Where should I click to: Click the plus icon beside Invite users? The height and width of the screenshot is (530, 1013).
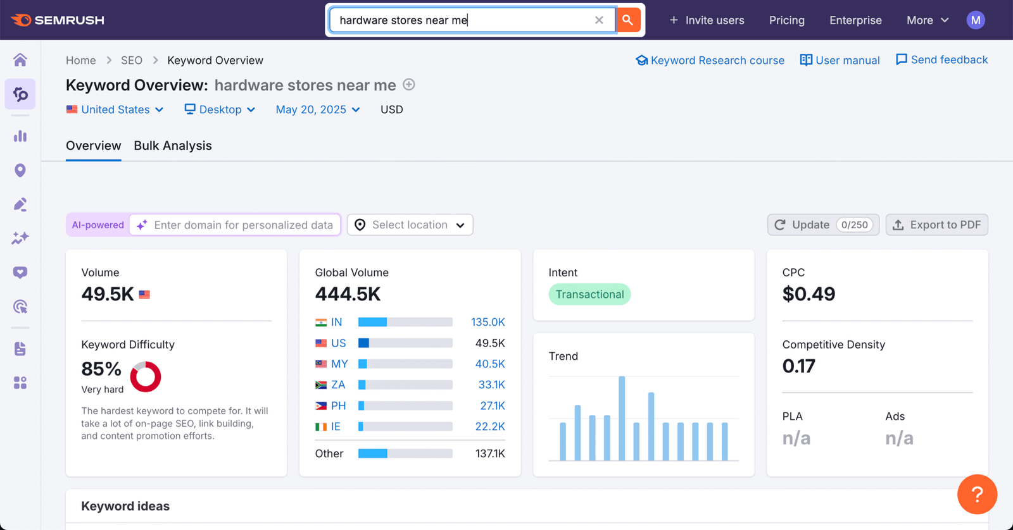click(674, 20)
